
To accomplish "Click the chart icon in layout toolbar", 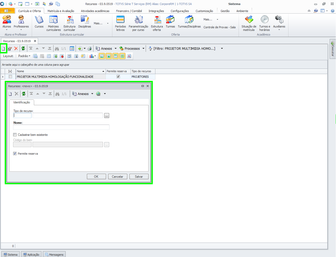I will 91,56.
